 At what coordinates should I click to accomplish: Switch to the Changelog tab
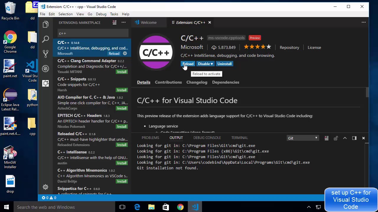[x=197, y=82]
